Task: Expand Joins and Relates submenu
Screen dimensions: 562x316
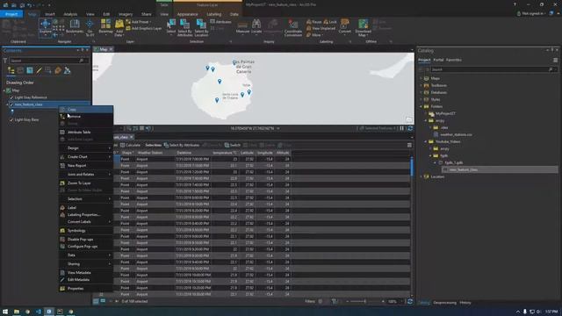Action: tap(86, 175)
